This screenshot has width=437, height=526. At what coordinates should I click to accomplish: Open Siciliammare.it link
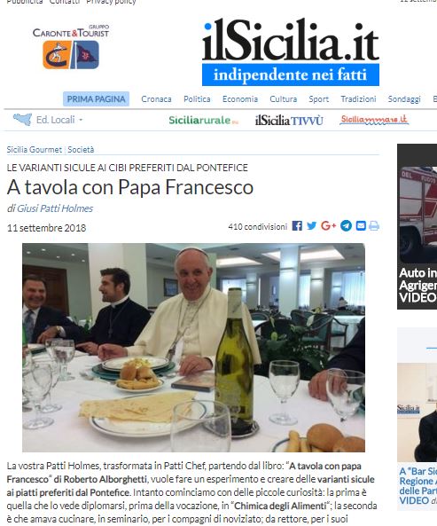click(x=374, y=120)
